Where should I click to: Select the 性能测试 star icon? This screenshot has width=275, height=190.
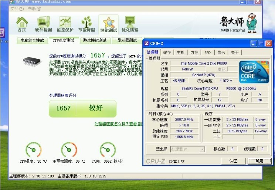tap(109, 24)
